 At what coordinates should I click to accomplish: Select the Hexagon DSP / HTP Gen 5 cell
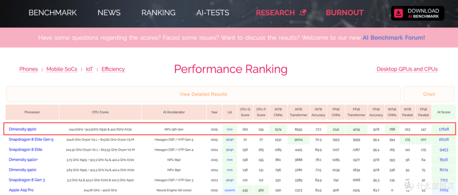pos(174,139)
